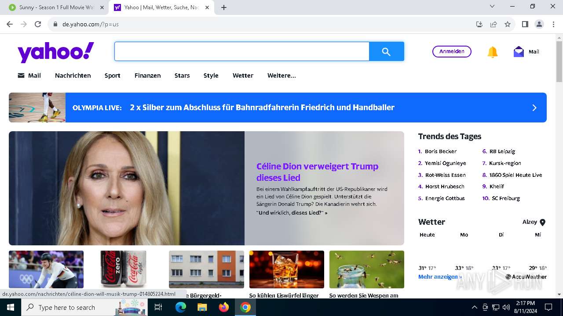Open the Chrome side panel
Viewport: 563px width, 316px height.
pos(525,24)
